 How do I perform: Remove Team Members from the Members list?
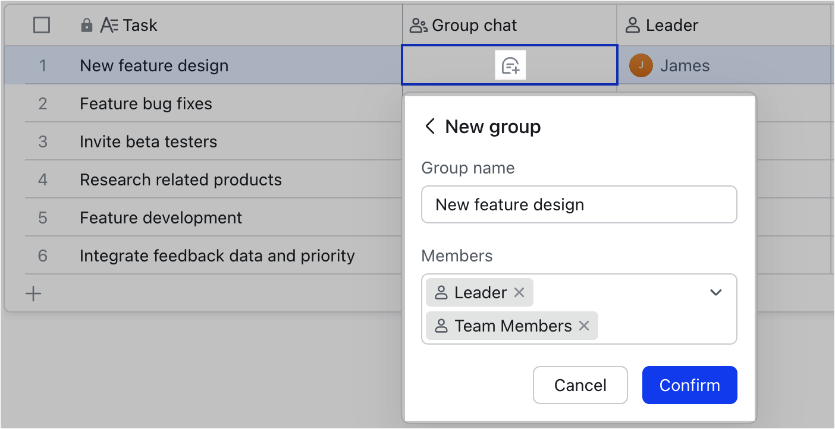pos(583,326)
